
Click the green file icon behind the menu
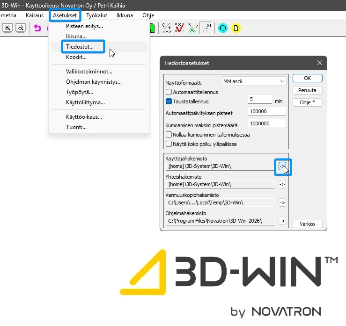152,28
